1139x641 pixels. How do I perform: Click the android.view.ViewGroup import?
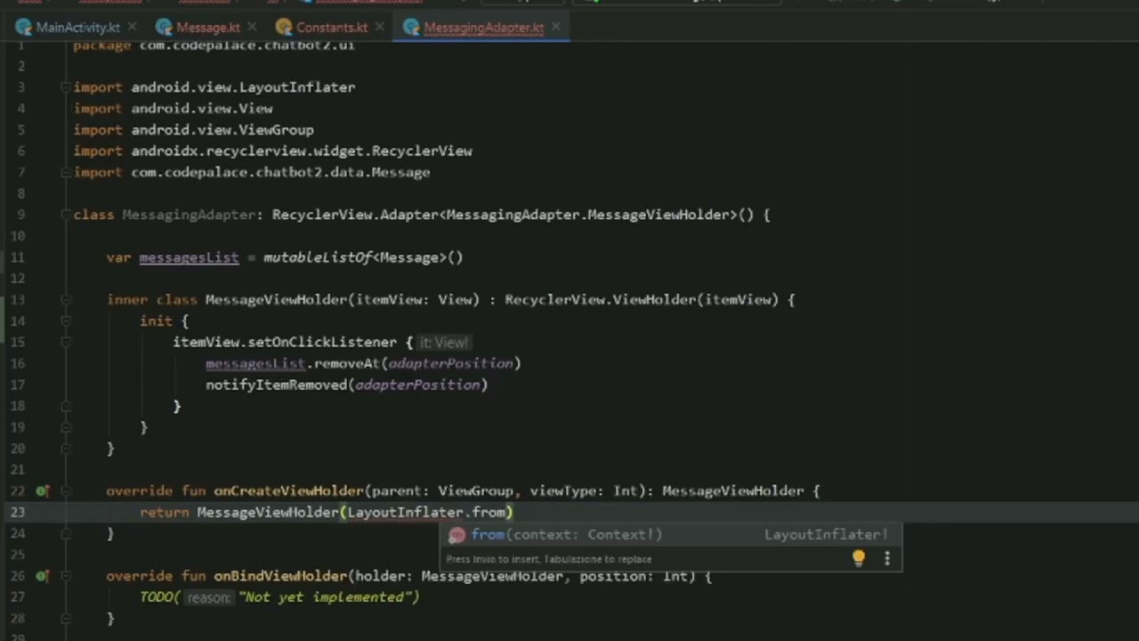tap(222, 130)
